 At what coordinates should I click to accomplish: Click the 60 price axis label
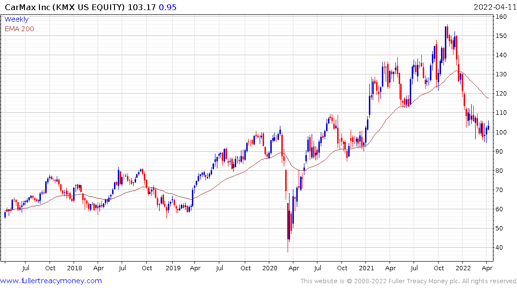[500, 209]
